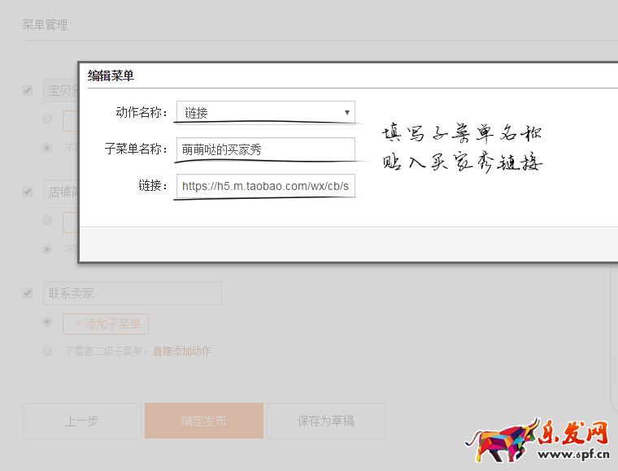Click the +添加子菜单 button under 联系卖家

[x=106, y=324]
